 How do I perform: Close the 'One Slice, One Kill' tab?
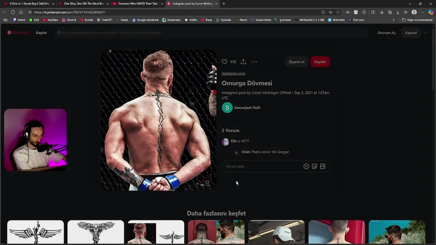[x=108, y=4]
